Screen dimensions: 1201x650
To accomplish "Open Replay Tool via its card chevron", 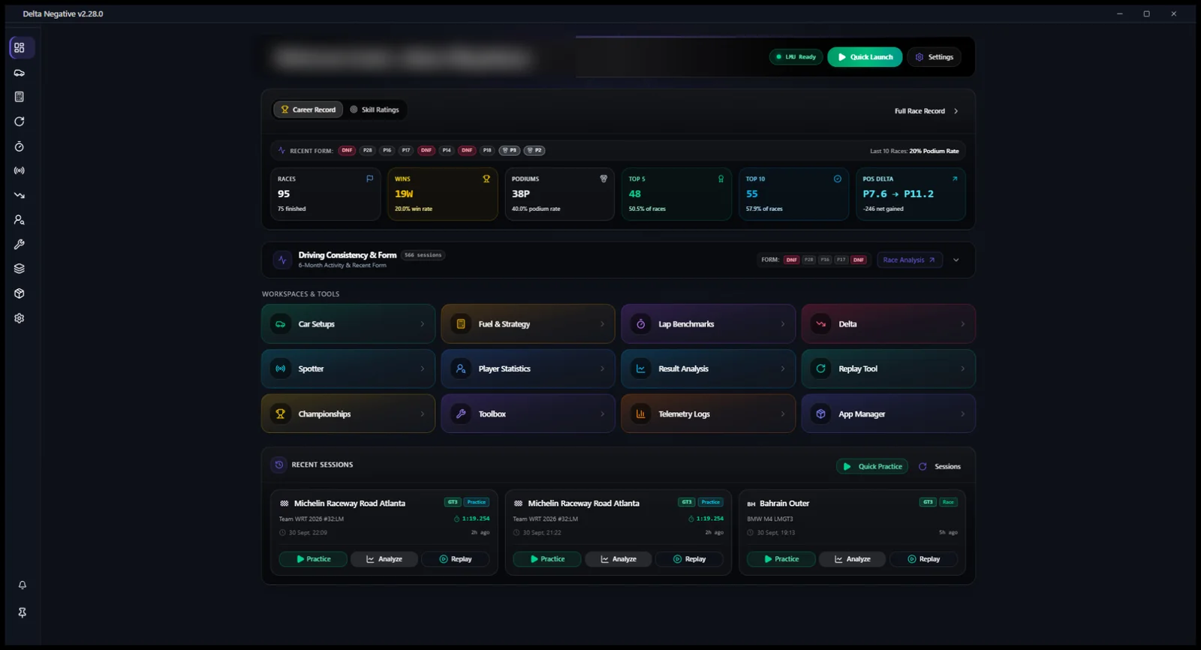I will [x=962, y=369].
